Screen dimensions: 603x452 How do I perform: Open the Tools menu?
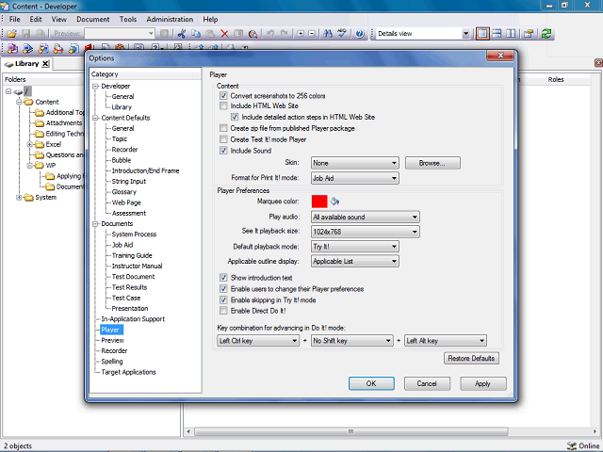tap(128, 19)
